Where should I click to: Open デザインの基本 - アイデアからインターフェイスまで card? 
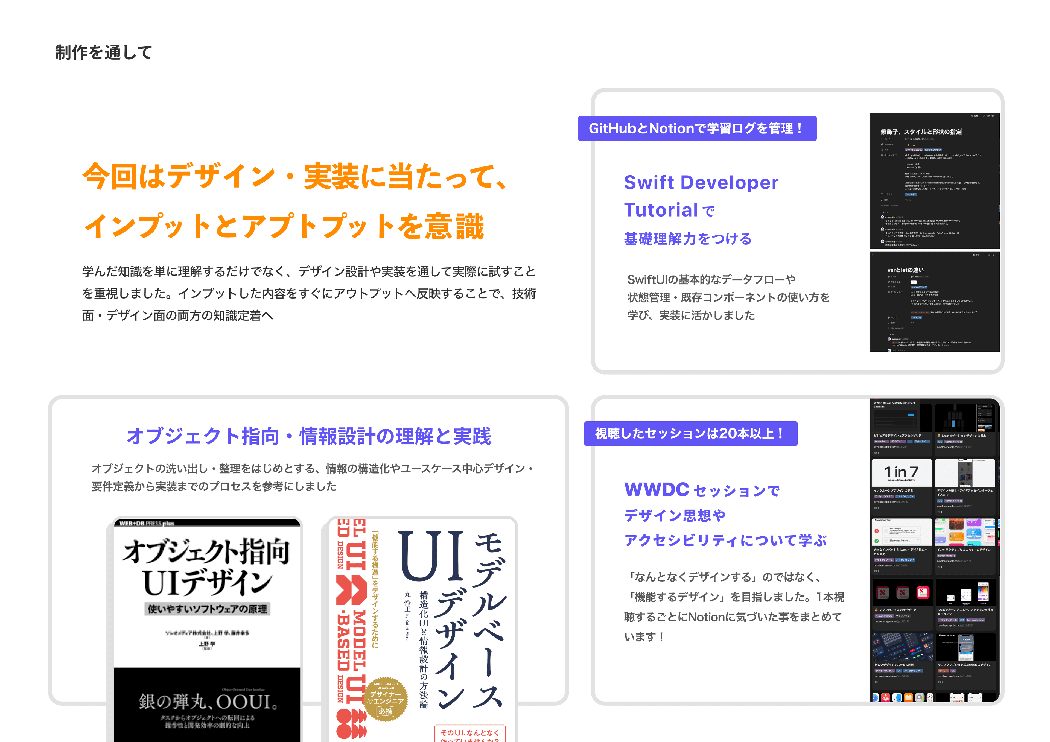pyautogui.click(x=965, y=487)
